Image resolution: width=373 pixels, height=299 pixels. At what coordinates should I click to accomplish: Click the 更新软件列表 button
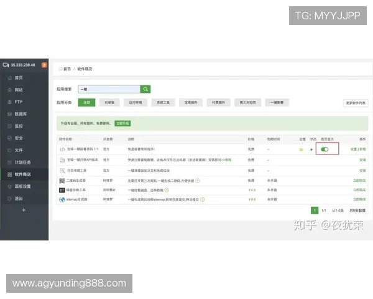356,103
